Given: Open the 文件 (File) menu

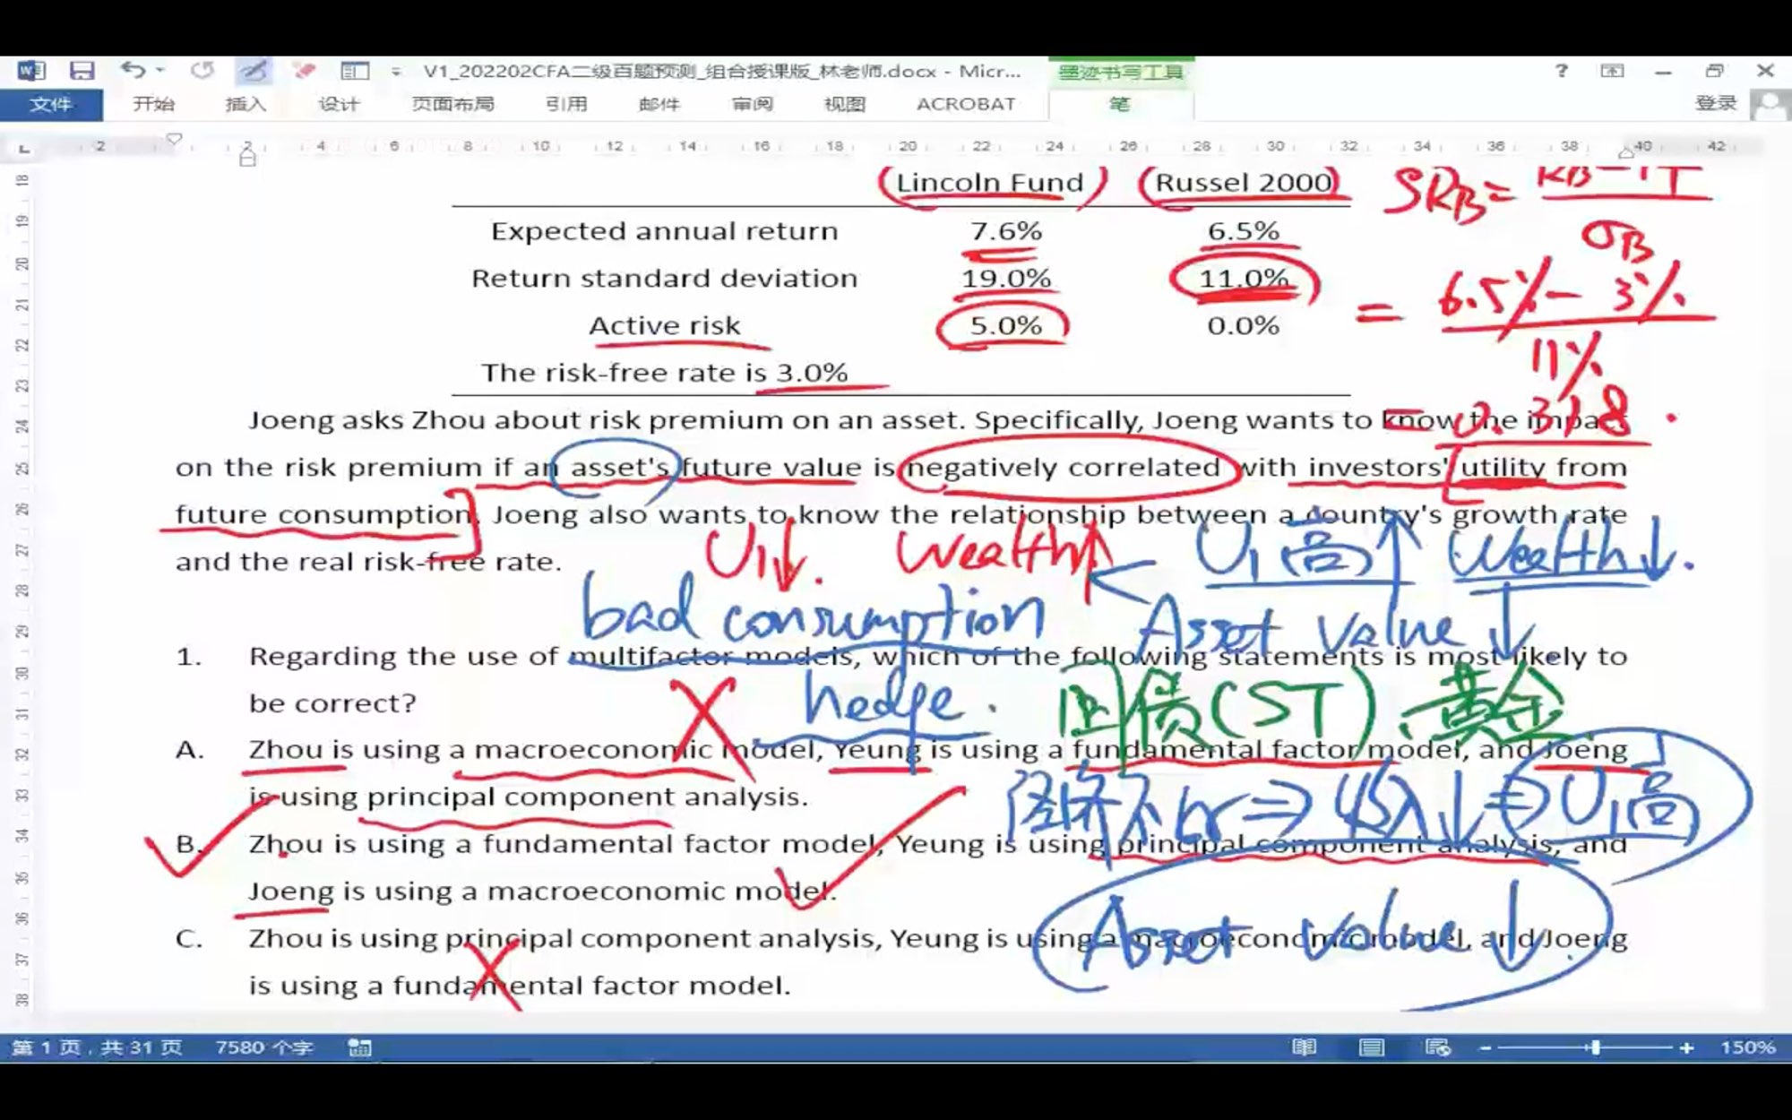Looking at the screenshot, I should pos(51,104).
